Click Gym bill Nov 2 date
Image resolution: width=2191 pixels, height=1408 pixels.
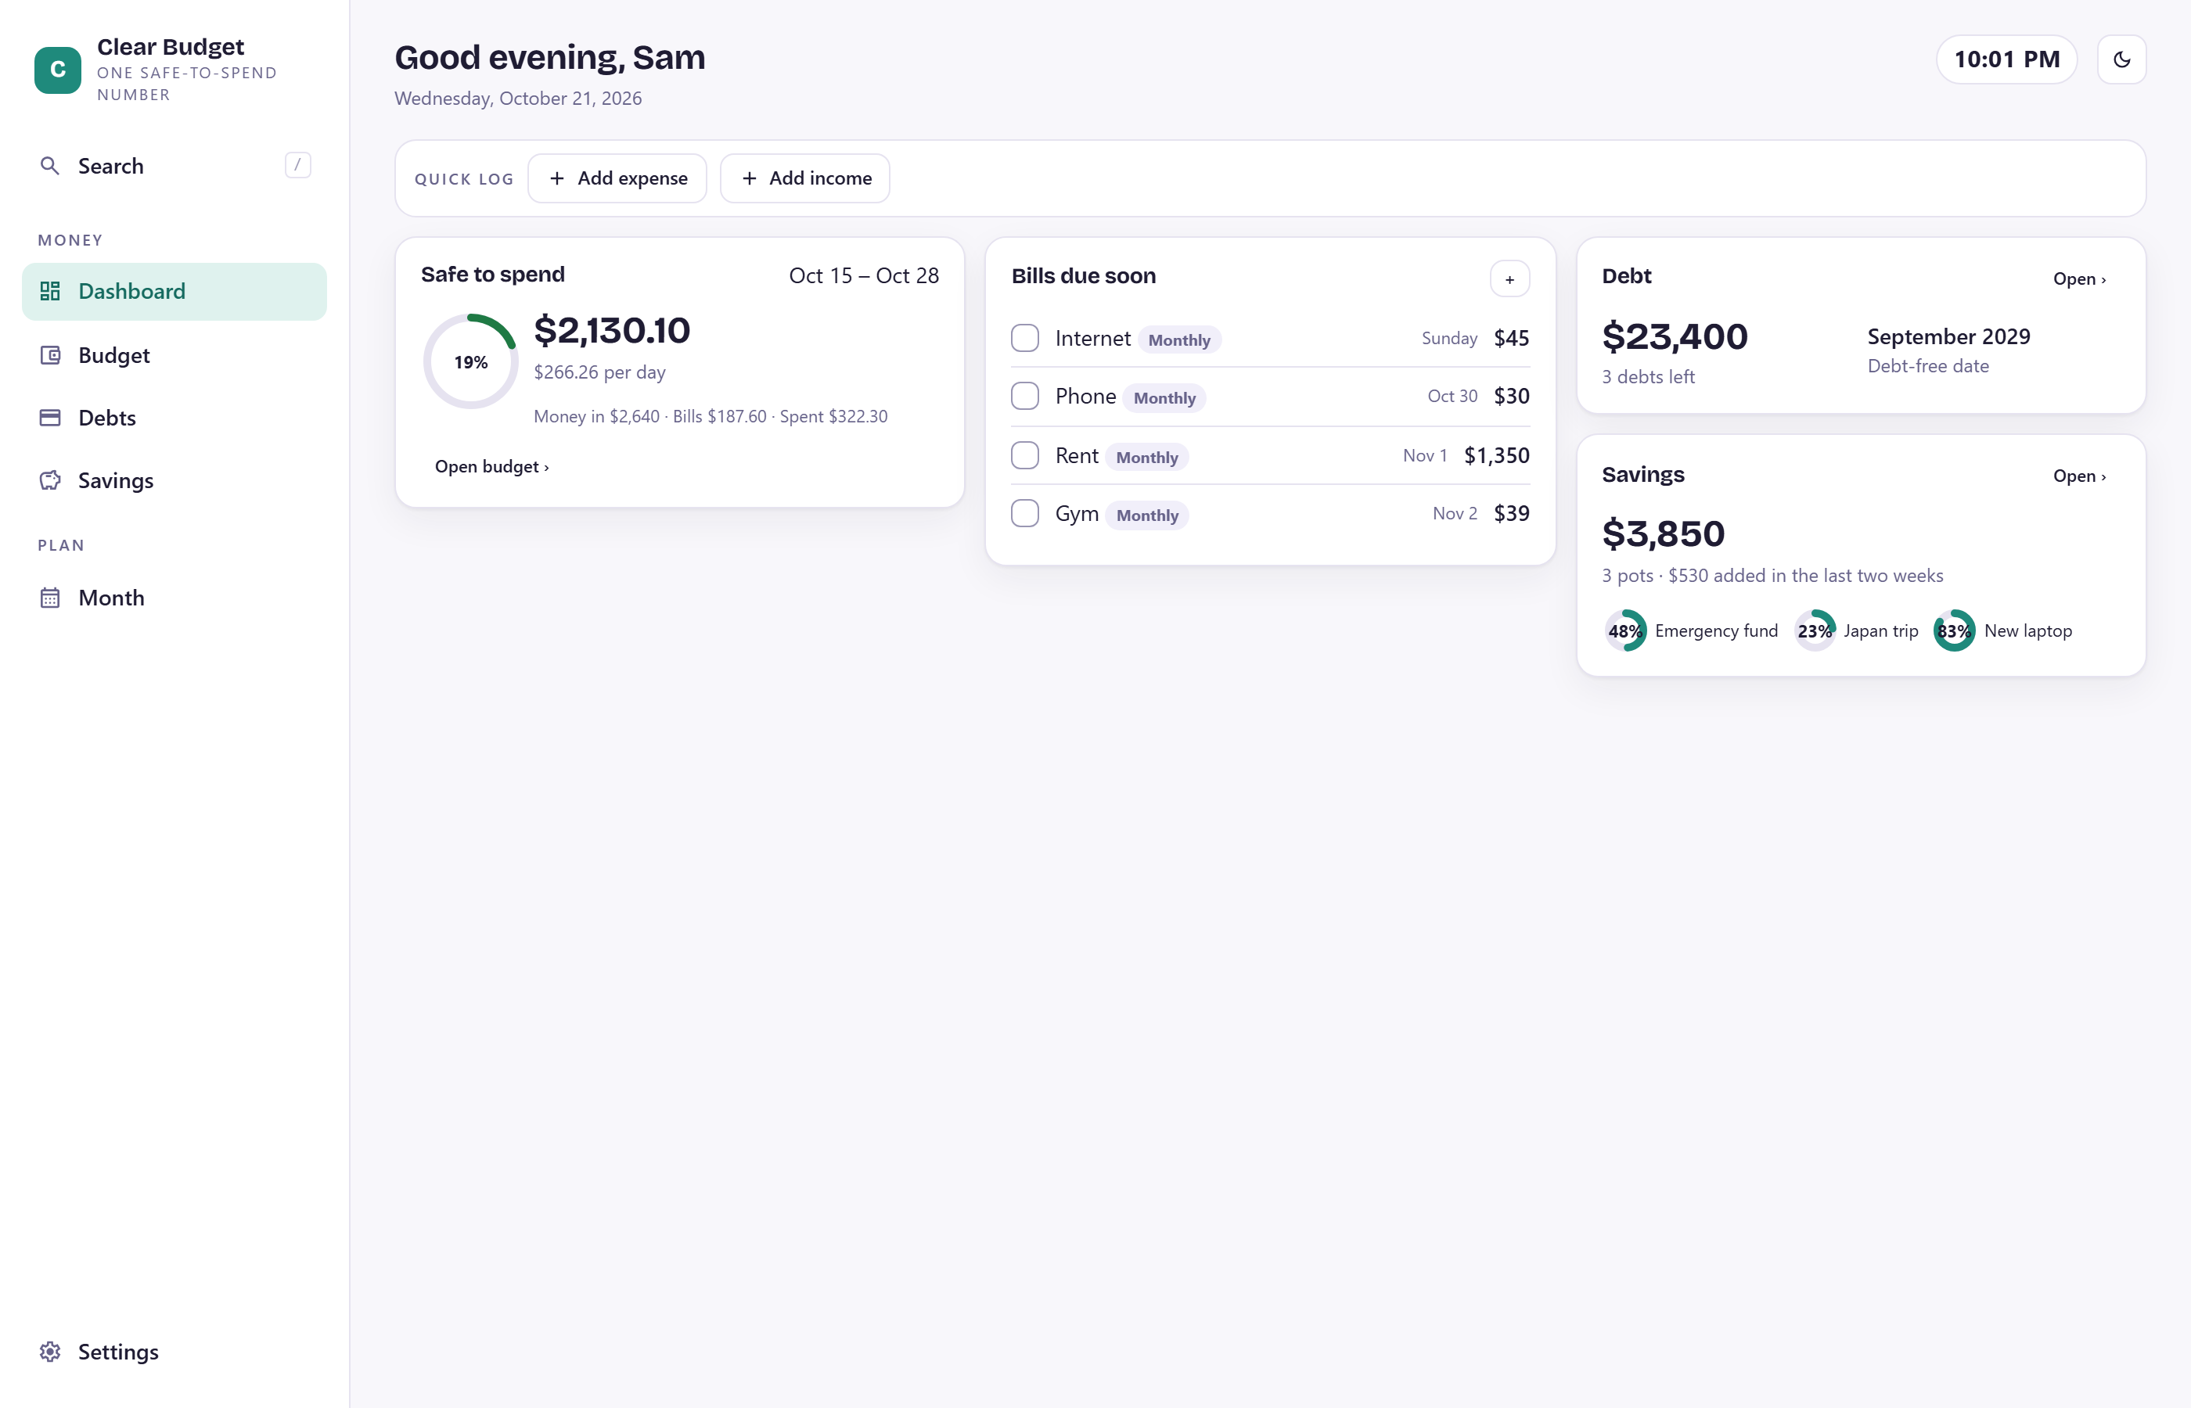1454,514
